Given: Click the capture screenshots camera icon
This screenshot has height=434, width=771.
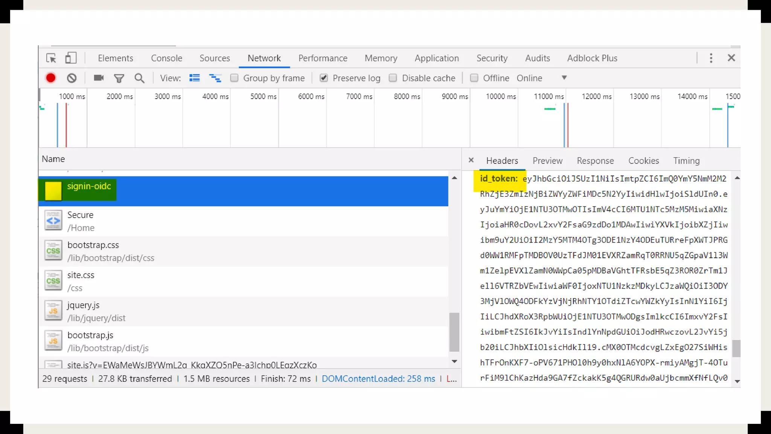Looking at the screenshot, I should 99,78.
